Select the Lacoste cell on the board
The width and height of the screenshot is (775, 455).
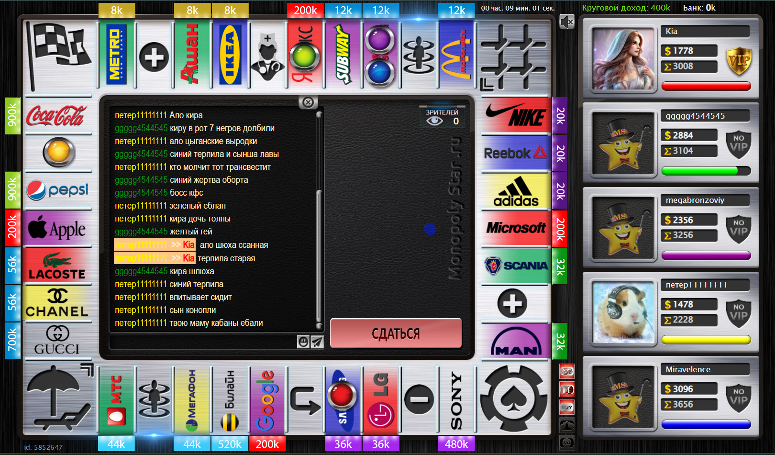(x=58, y=266)
